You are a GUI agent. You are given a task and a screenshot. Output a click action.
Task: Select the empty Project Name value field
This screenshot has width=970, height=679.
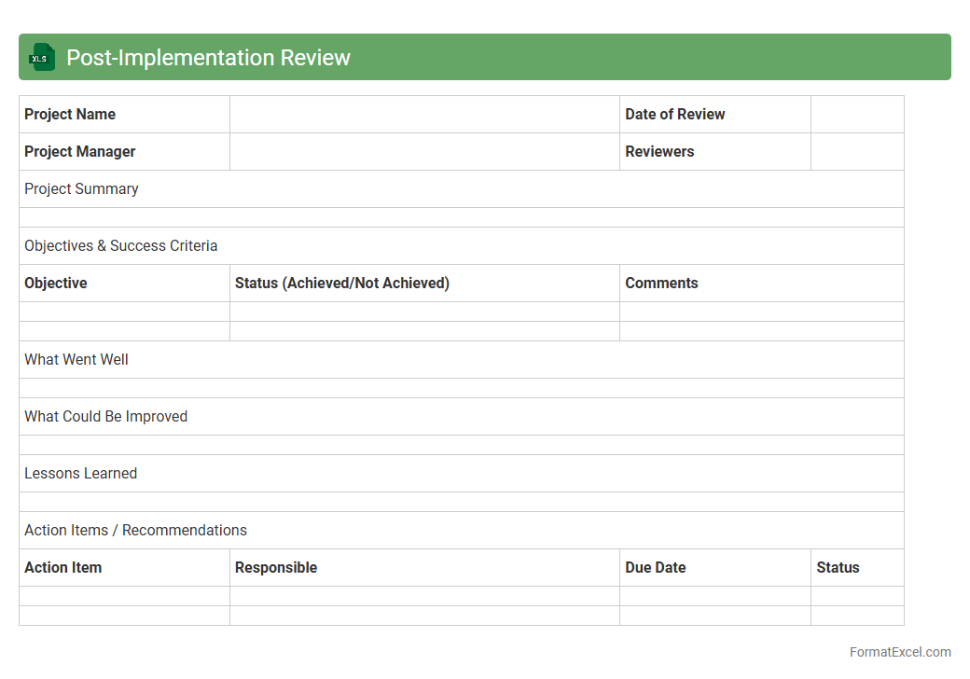[x=424, y=115]
